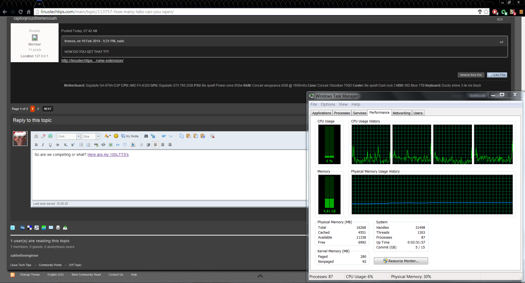Open the Size dropdown
Screen dimensions: 525x283
[91, 136]
